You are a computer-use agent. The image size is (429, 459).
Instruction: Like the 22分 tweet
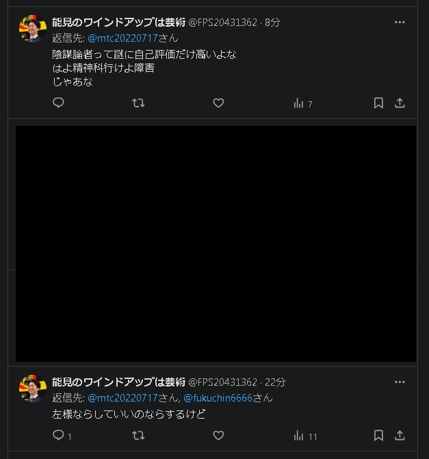[218, 436]
